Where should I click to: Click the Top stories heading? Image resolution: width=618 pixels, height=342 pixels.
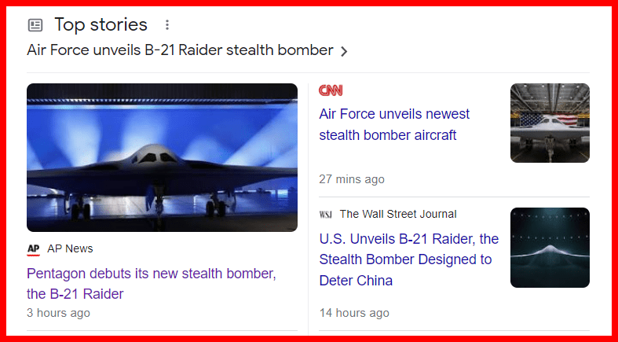pyautogui.click(x=101, y=24)
